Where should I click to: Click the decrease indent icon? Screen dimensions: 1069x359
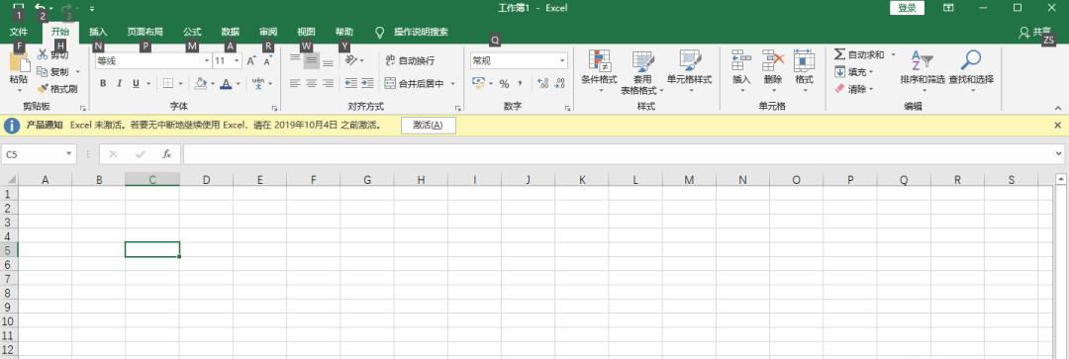point(351,84)
